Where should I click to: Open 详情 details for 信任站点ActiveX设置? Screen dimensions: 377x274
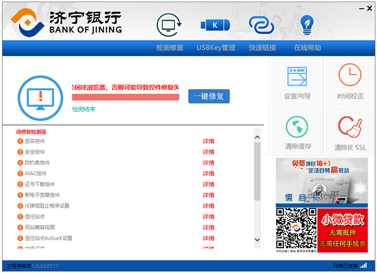[x=209, y=238]
